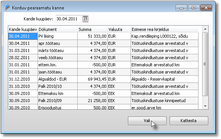Click the scrollbar down arrow
Viewport: 221px width, 139px height.
(x=205, y=106)
